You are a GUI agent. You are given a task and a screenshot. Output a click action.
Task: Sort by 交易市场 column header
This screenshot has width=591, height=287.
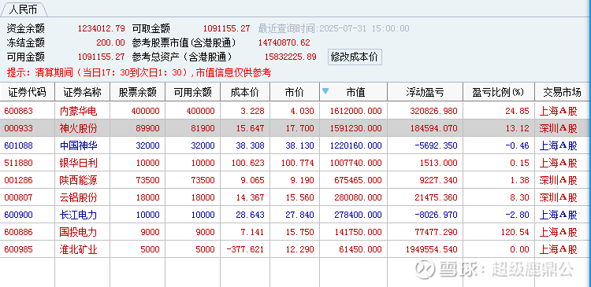(562, 92)
